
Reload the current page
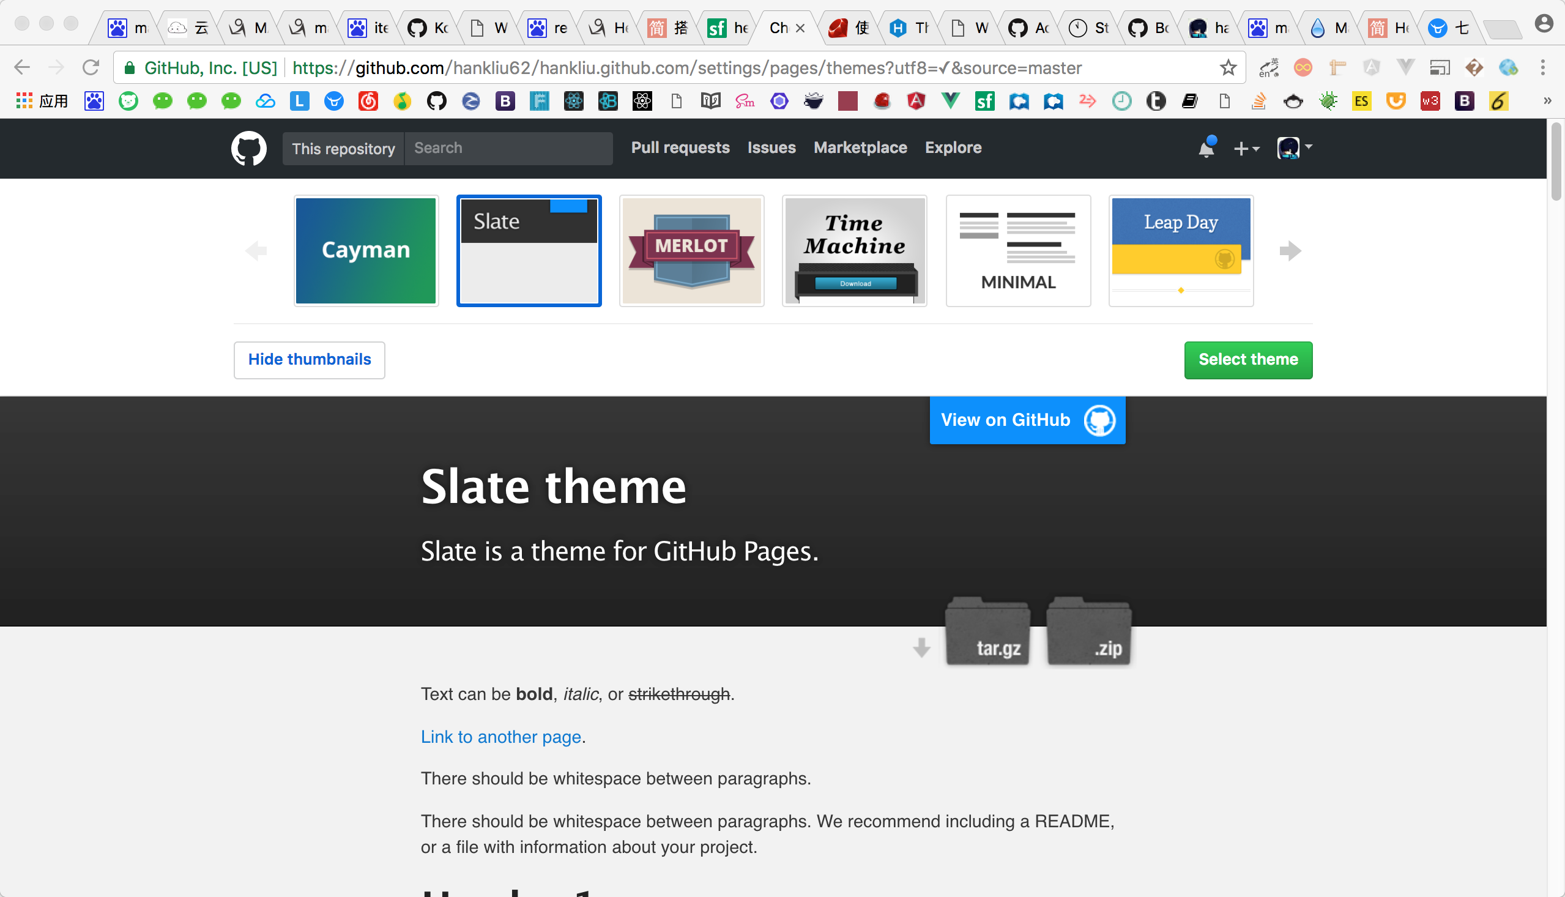[x=91, y=68]
